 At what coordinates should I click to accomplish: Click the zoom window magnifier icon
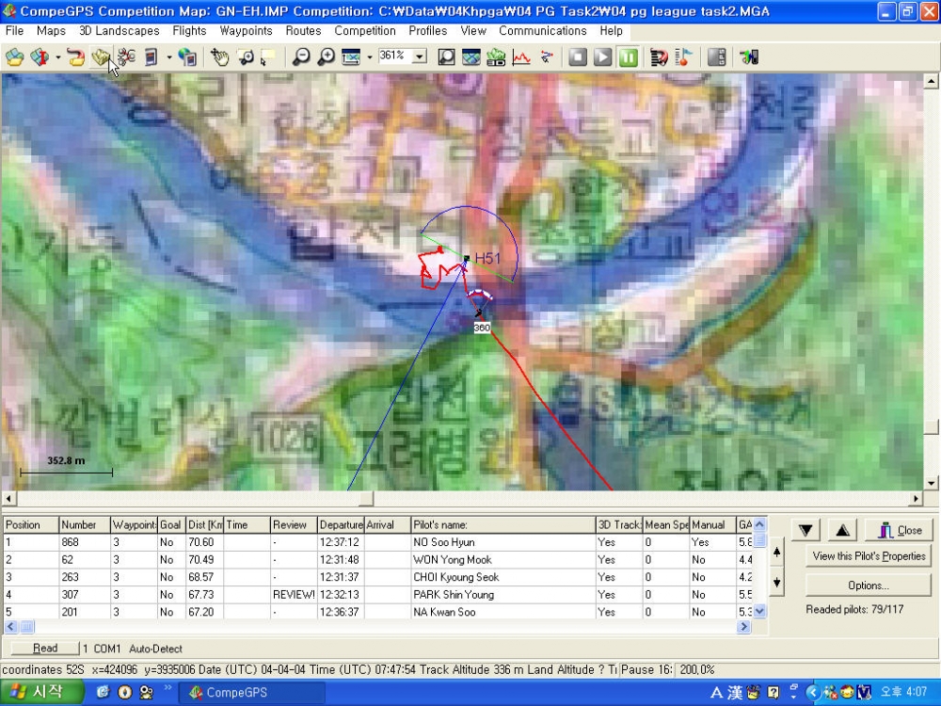point(246,57)
